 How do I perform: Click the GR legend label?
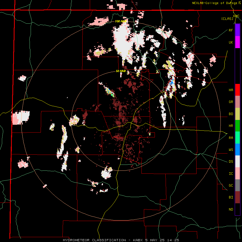[x=231, y=102]
